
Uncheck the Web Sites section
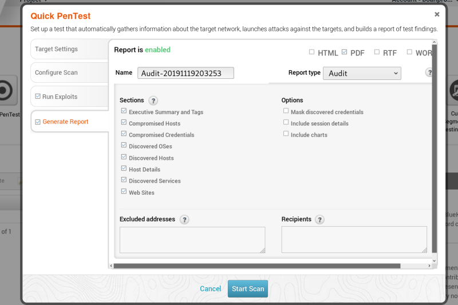124,191
